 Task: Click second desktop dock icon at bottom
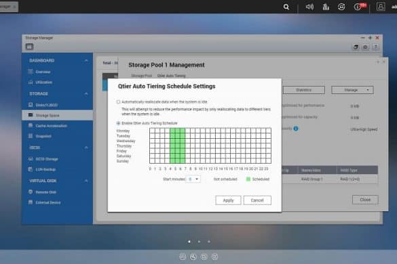click(193, 257)
